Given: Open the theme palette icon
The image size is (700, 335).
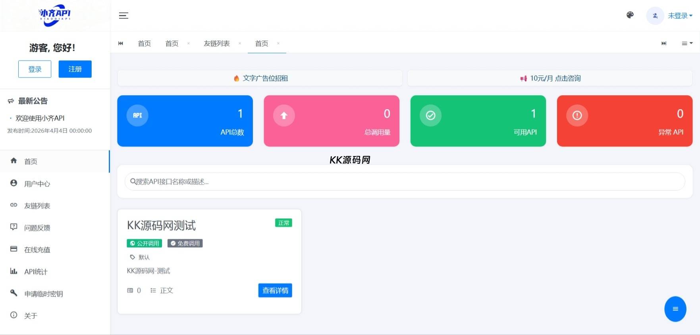Looking at the screenshot, I should [x=630, y=15].
